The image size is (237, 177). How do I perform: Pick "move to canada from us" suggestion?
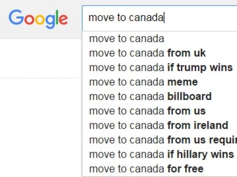147,111
